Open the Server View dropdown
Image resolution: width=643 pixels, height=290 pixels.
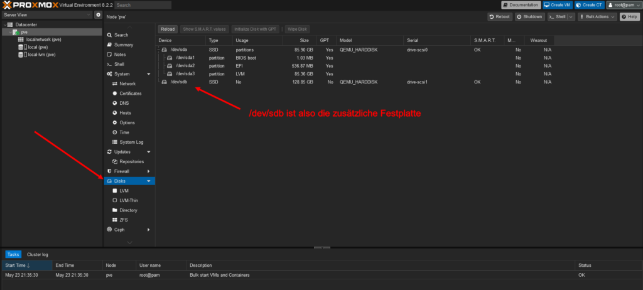click(x=47, y=14)
